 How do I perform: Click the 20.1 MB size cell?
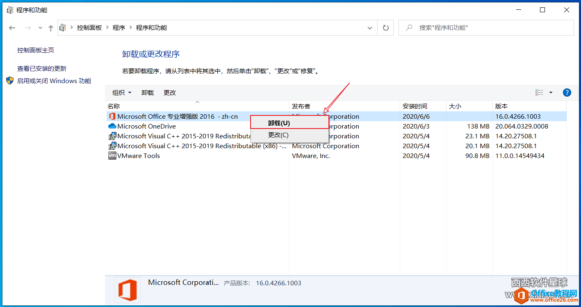(478, 146)
